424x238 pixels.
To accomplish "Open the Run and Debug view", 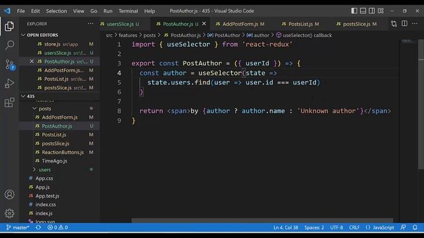I will coord(9,84).
